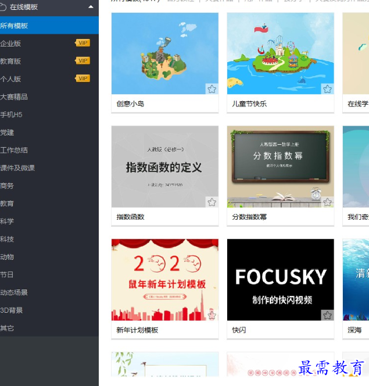The image size is (369, 386).
Task: Click 在线学 template title
Action: click(358, 103)
